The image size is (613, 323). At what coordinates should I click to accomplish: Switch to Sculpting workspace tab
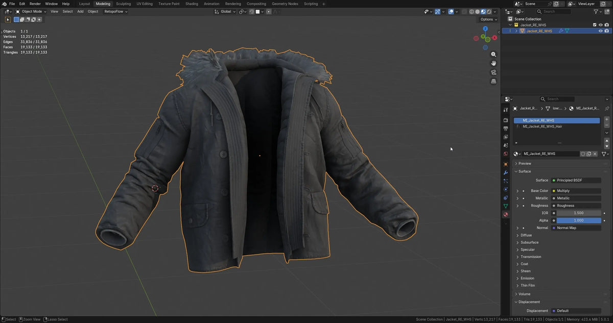pos(123,4)
